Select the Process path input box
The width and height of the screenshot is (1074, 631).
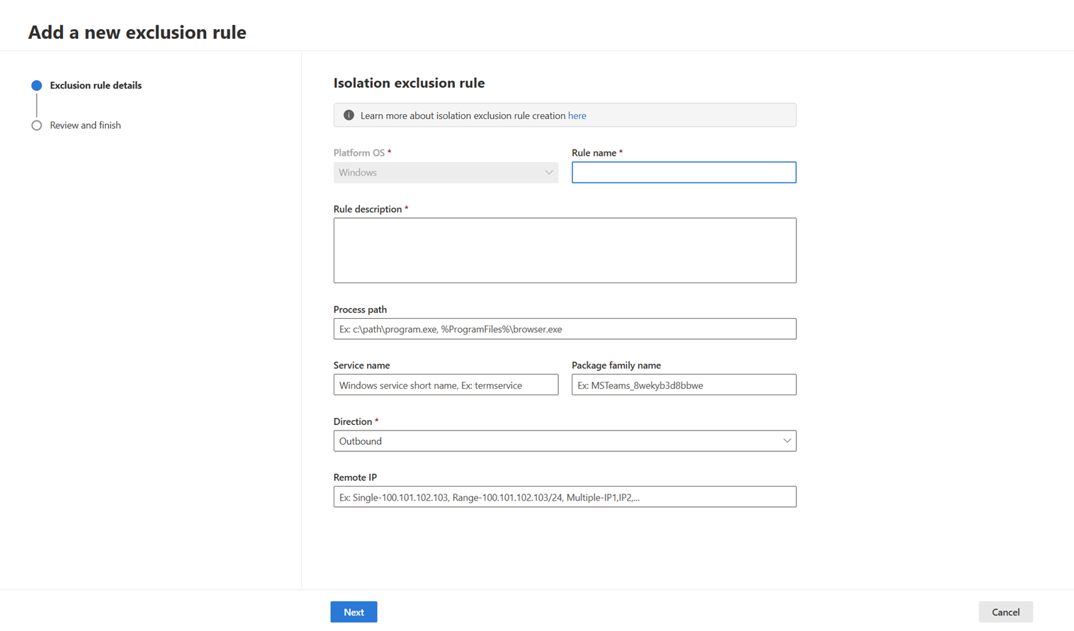point(565,329)
